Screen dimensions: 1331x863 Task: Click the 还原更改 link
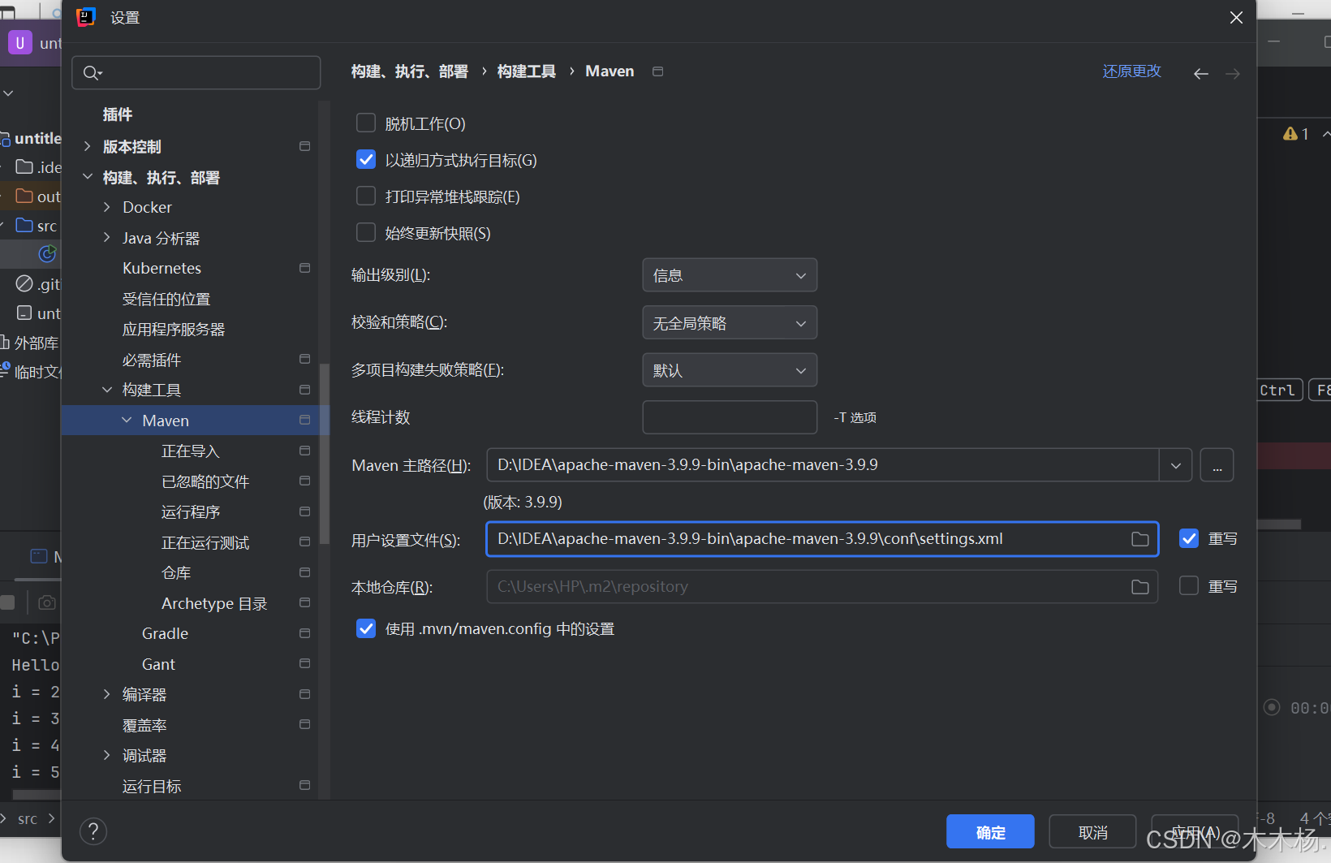pos(1131,71)
